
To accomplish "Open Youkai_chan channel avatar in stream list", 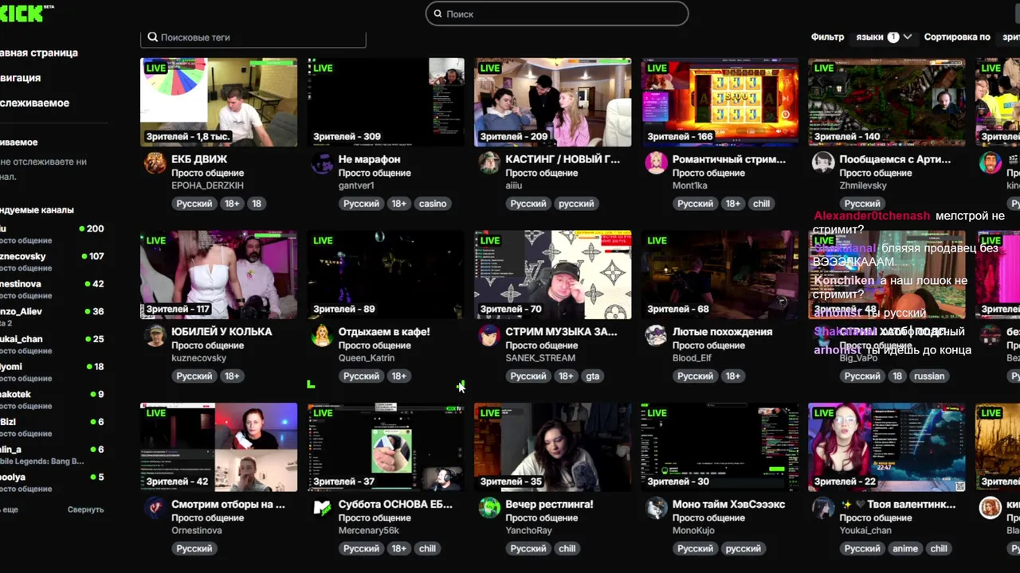I will (823, 508).
